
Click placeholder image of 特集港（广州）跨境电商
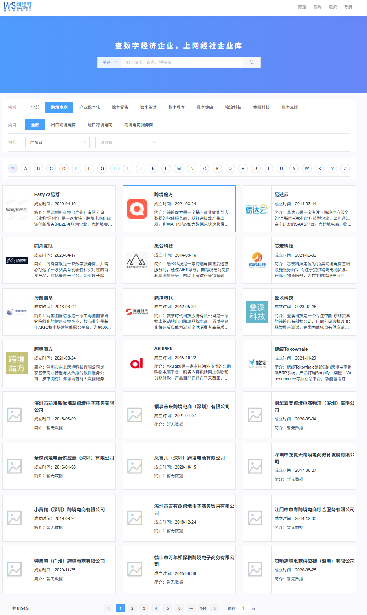point(15,569)
